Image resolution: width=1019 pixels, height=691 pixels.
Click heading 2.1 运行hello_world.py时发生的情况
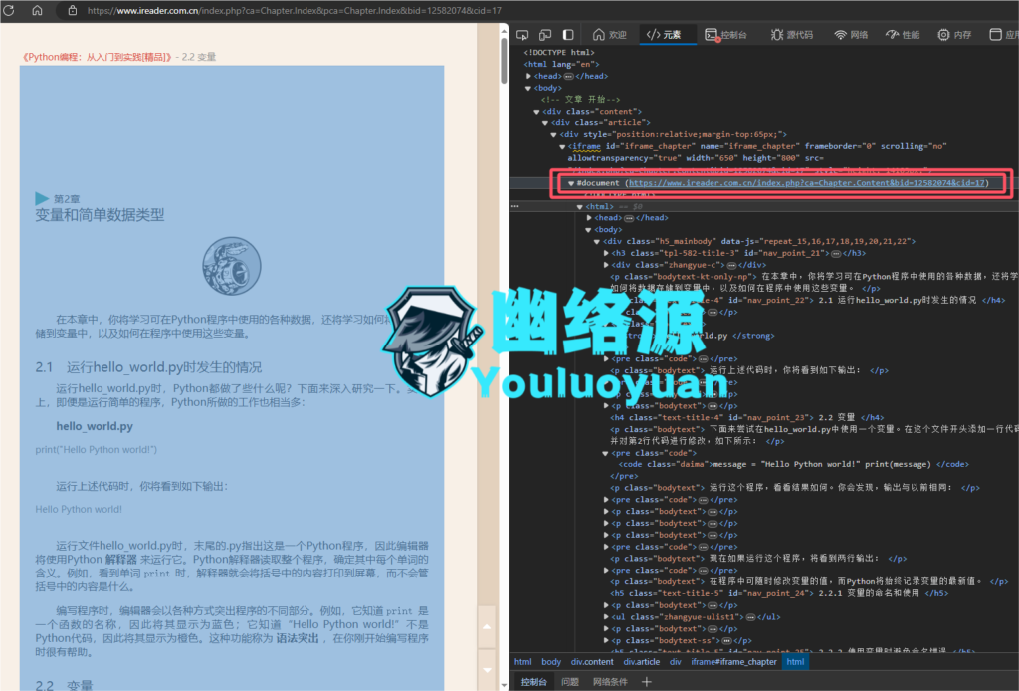(148, 367)
